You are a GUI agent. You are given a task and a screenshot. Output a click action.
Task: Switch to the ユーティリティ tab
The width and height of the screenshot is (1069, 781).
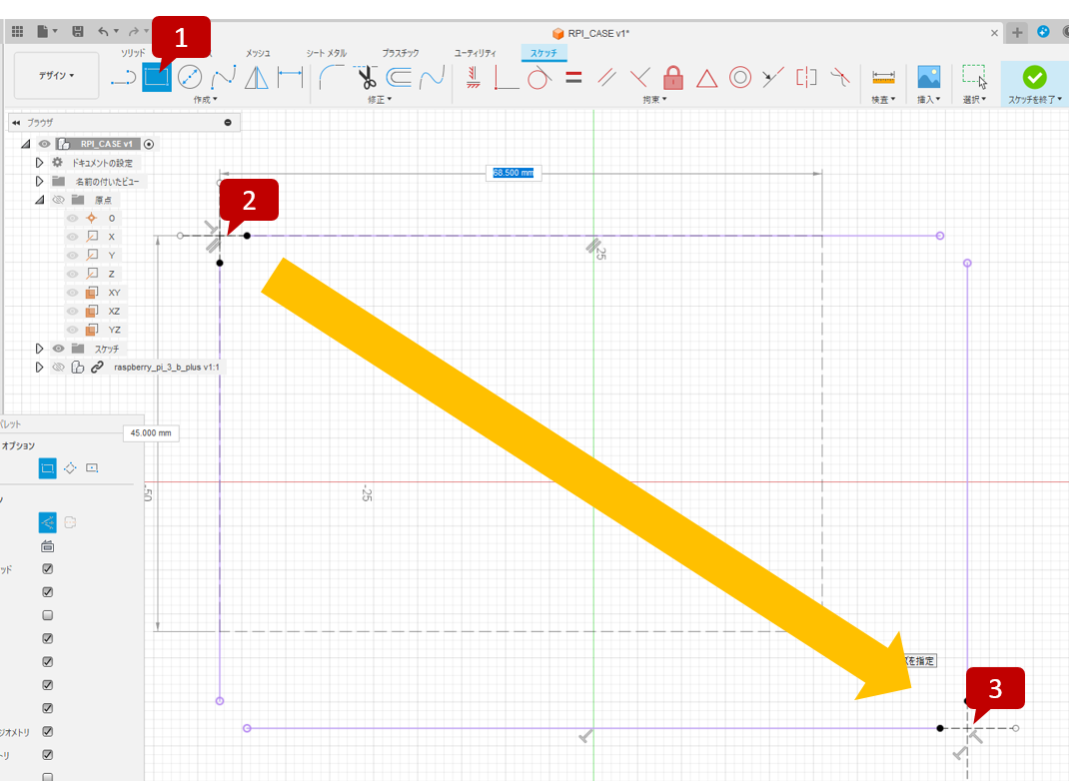[476, 53]
